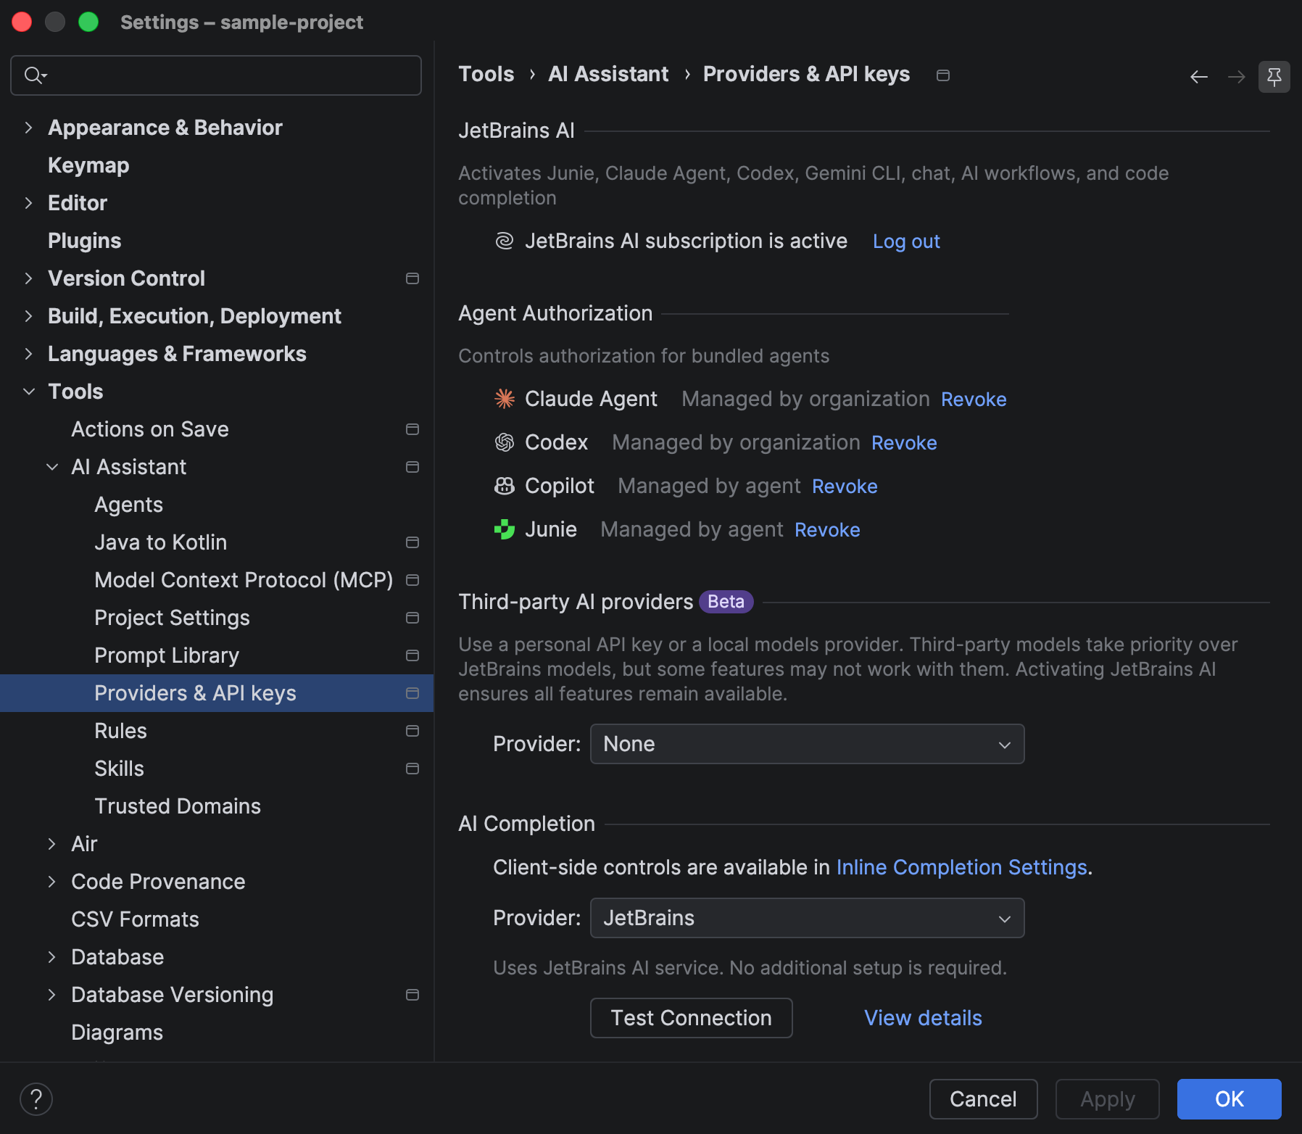Viewport: 1302px width, 1134px height.
Task: Click project icon on Version Control row
Action: click(x=412, y=278)
